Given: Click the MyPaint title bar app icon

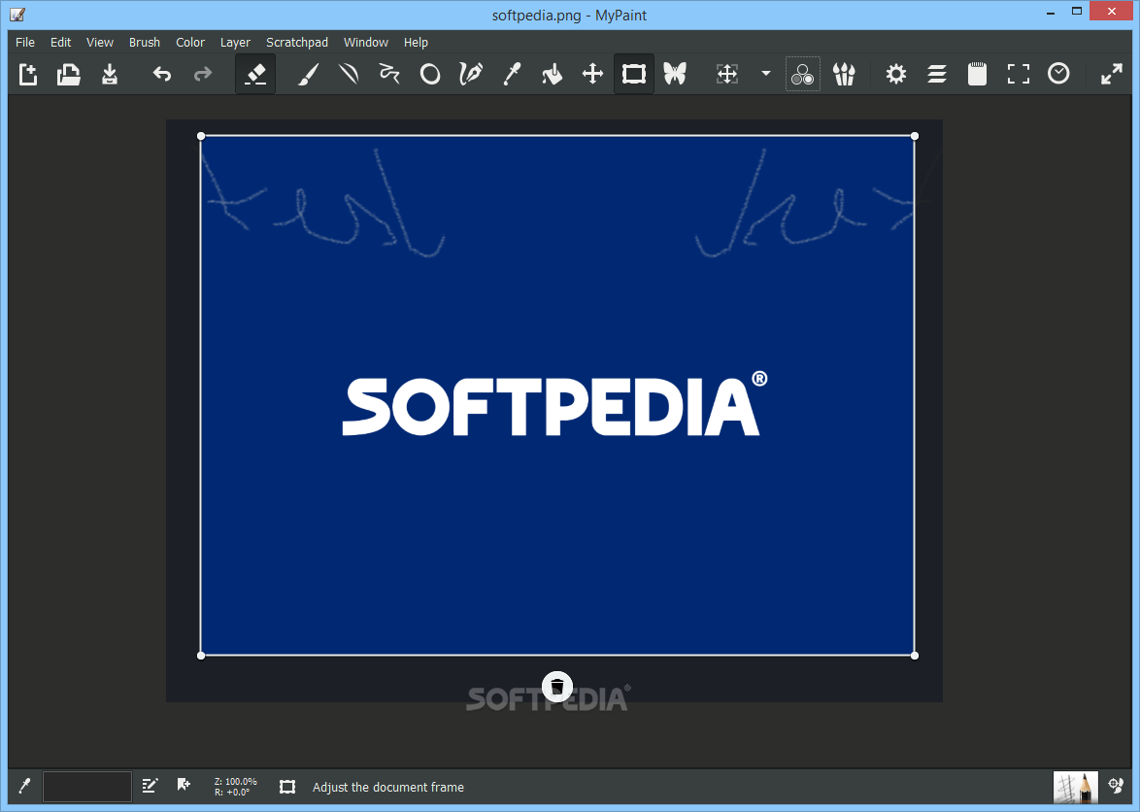Looking at the screenshot, I should [x=17, y=15].
